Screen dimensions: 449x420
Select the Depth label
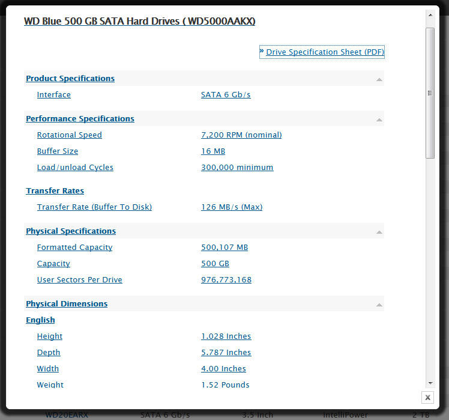[x=49, y=352]
